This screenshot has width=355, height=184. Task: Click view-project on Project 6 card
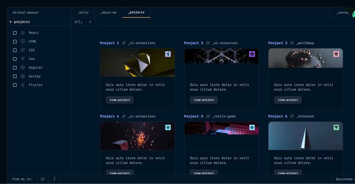(288, 172)
